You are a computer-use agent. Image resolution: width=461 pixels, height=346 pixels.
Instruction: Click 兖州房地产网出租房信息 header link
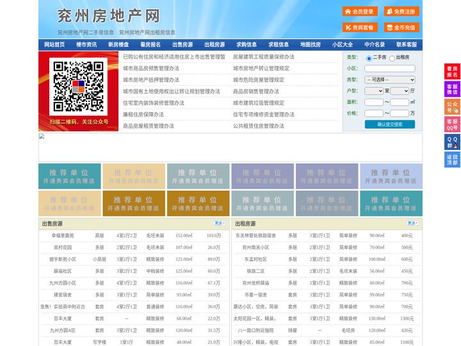147,33
